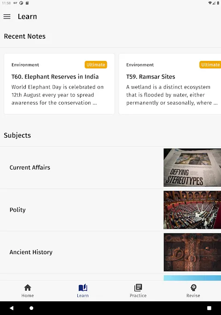Image resolution: width=221 pixels, height=315 pixels.
Task: Open the Revise brain icon
Action: click(x=193, y=287)
